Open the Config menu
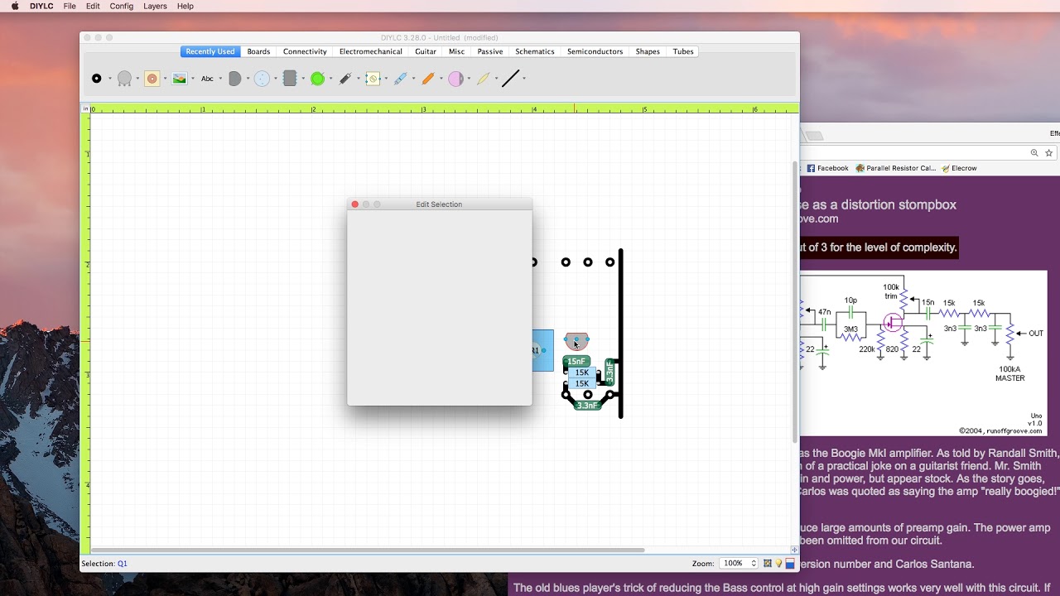 122,6
